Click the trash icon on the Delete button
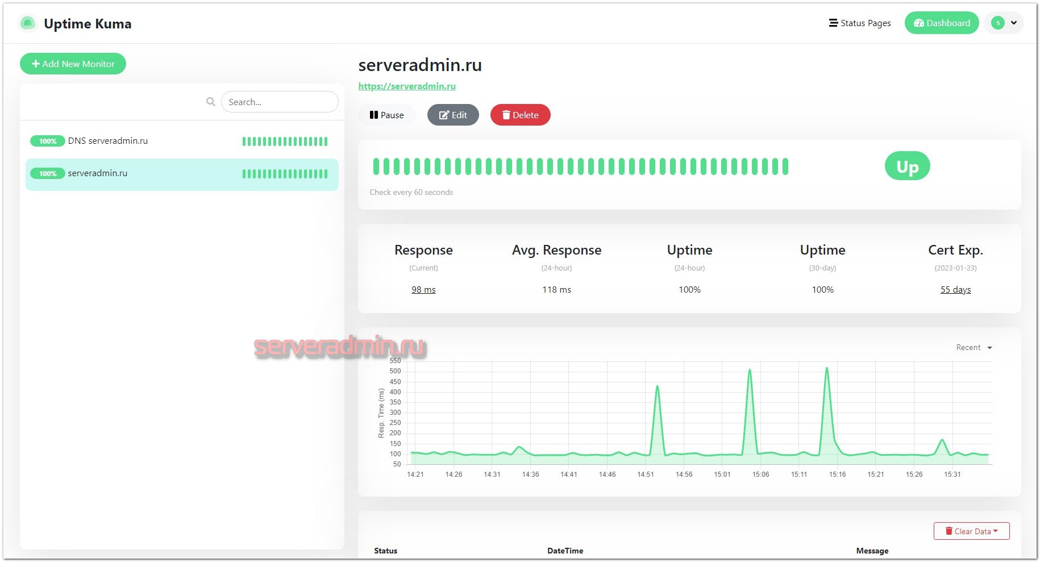 [x=506, y=115]
